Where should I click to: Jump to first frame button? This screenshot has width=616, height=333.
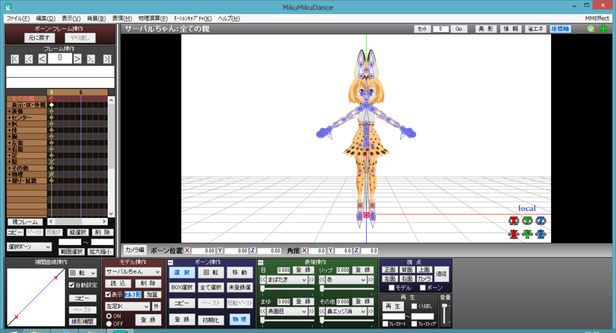pyautogui.click(x=15, y=59)
